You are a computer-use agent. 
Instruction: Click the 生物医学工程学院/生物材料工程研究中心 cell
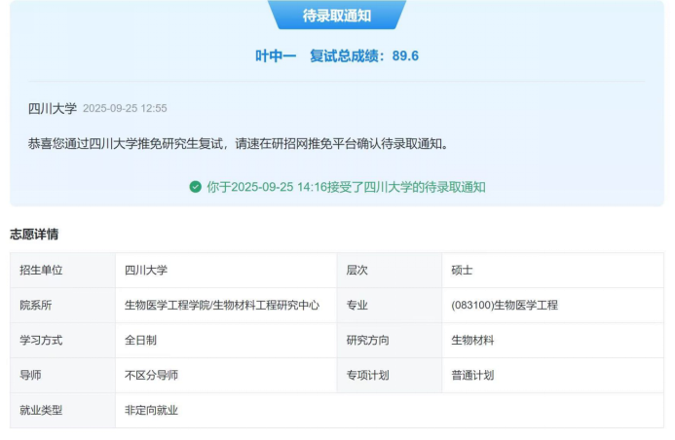pyautogui.click(x=226, y=306)
